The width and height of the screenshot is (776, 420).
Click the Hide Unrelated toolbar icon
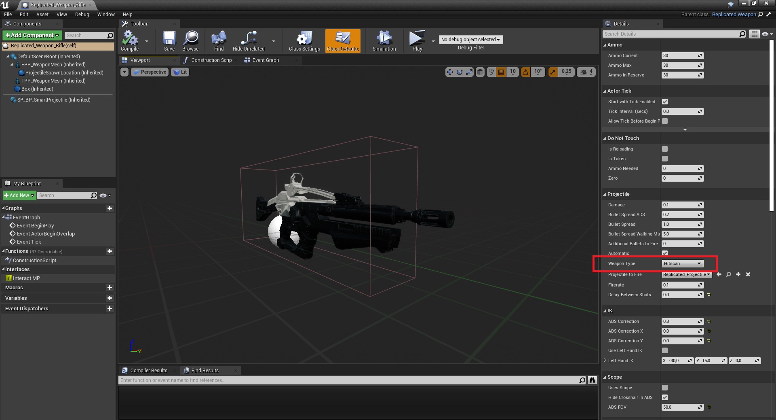tap(249, 40)
